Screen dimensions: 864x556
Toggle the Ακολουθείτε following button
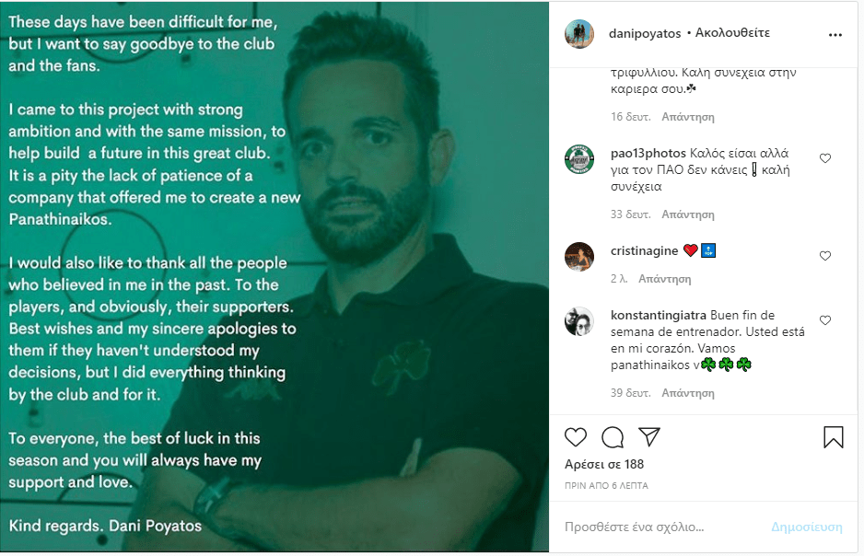pyautogui.click(x=732, y=33)
